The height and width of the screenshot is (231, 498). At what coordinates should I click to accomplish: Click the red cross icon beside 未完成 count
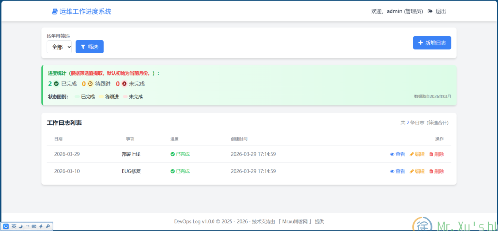(x=124, y=84)
